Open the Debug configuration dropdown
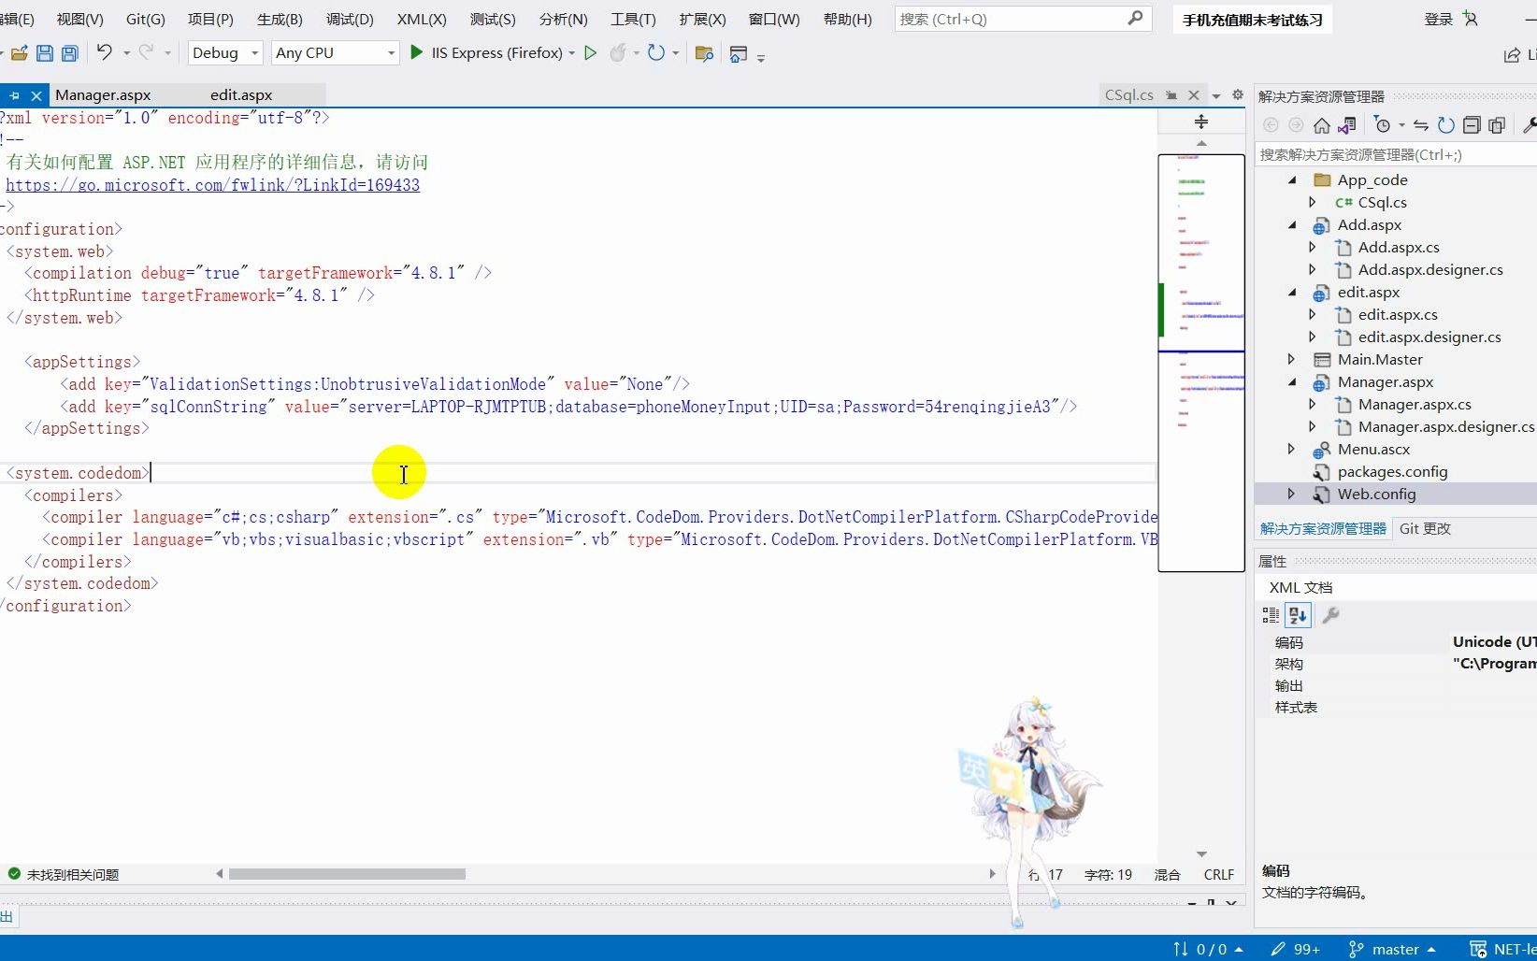The width and height of the screenshot is (1537, 961). coord(225,53)
